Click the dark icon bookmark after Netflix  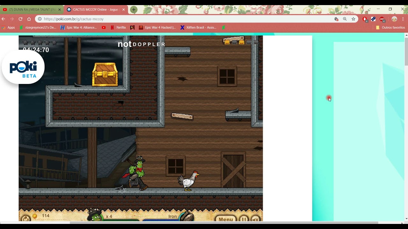pos(132,28)
